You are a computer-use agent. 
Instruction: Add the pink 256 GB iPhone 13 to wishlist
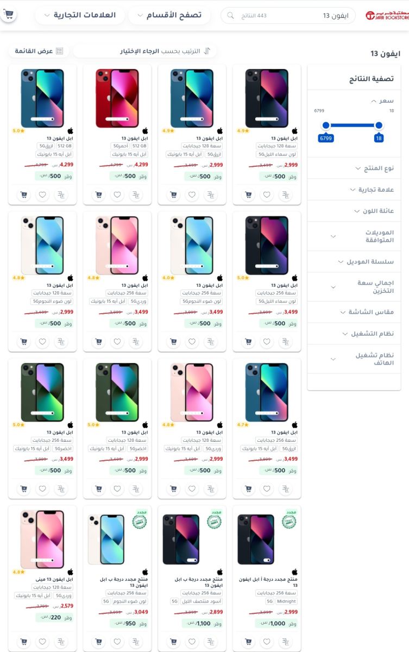(x=117, y=342)
